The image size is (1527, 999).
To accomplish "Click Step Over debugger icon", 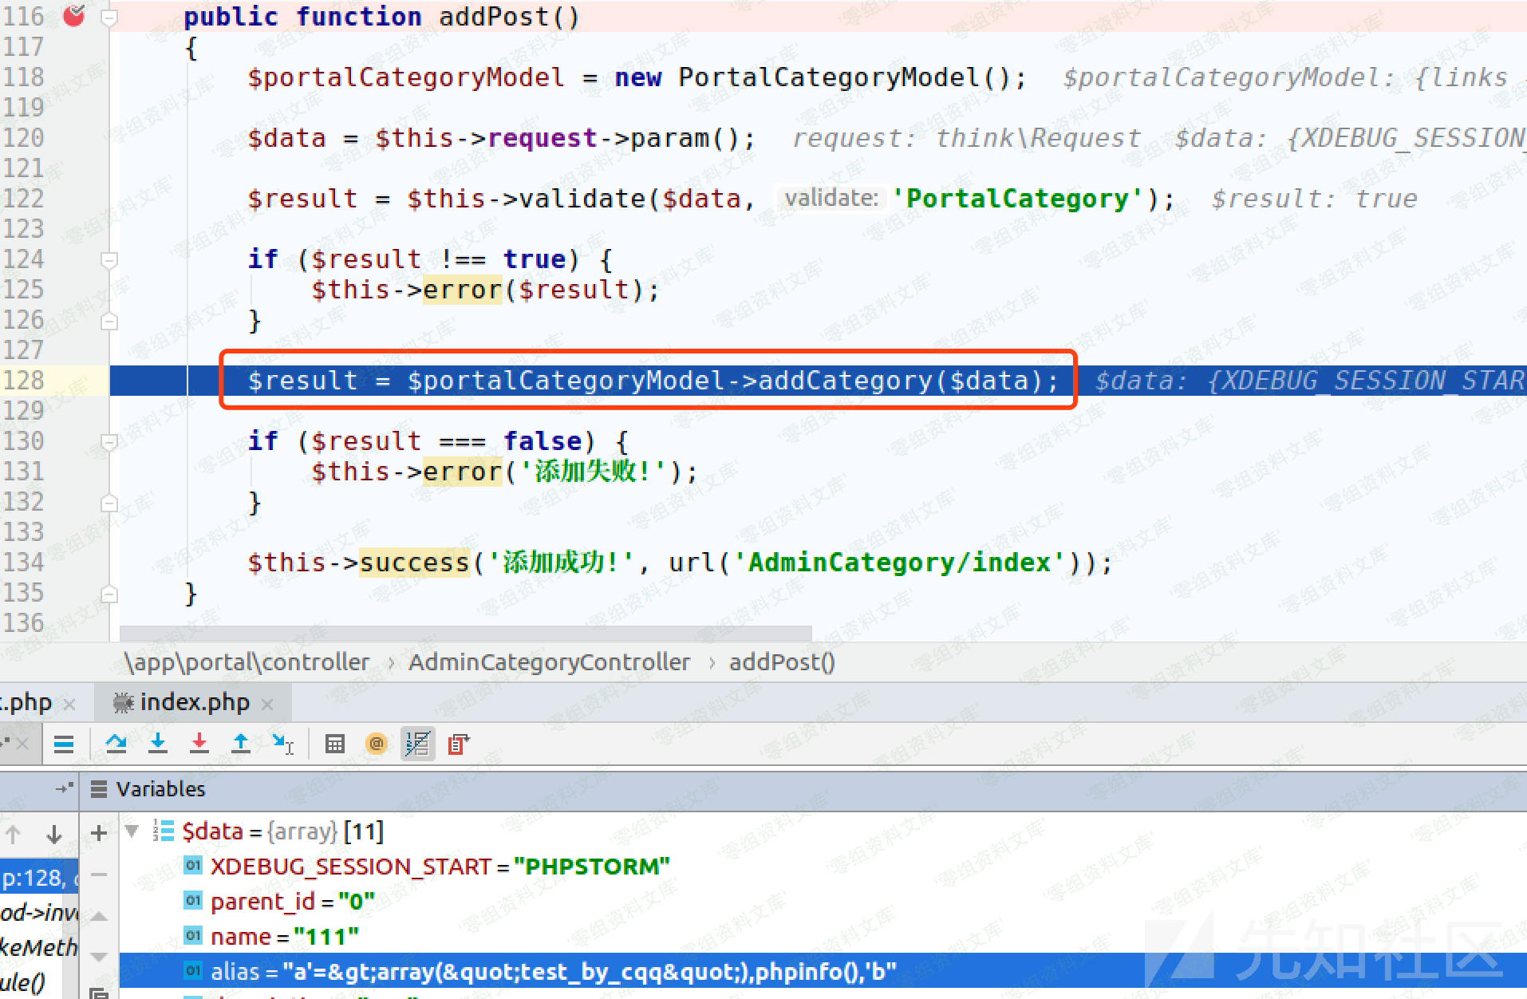I will coord(116,744).
